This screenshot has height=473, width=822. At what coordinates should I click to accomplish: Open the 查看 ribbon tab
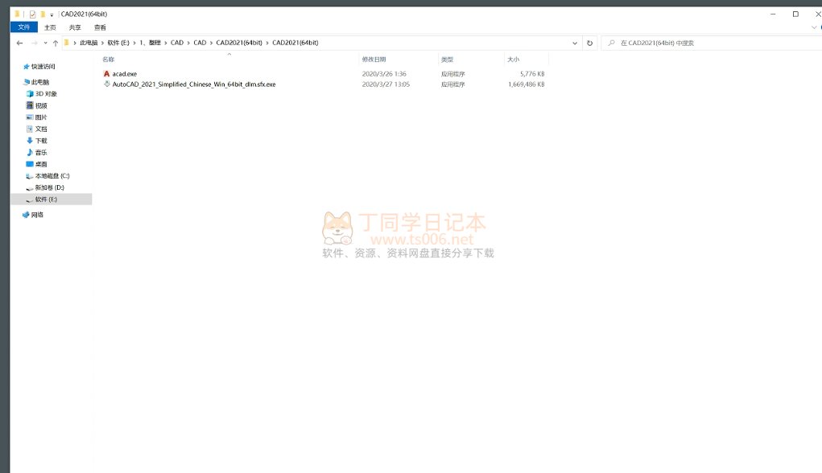(x=100, y=27)
